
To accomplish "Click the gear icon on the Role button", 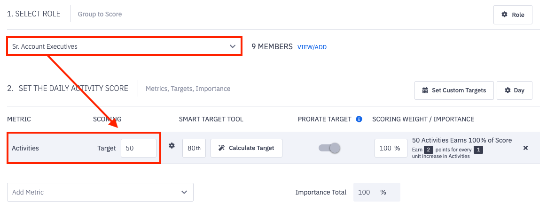I will click(505, 15).
